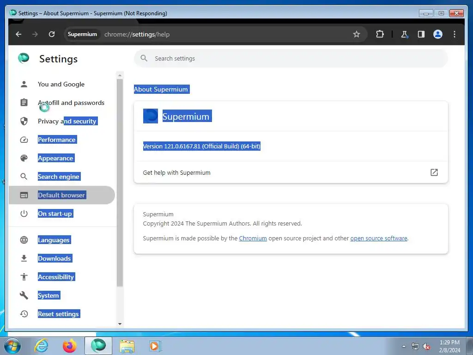Click the forward navigation arrow

35,34
